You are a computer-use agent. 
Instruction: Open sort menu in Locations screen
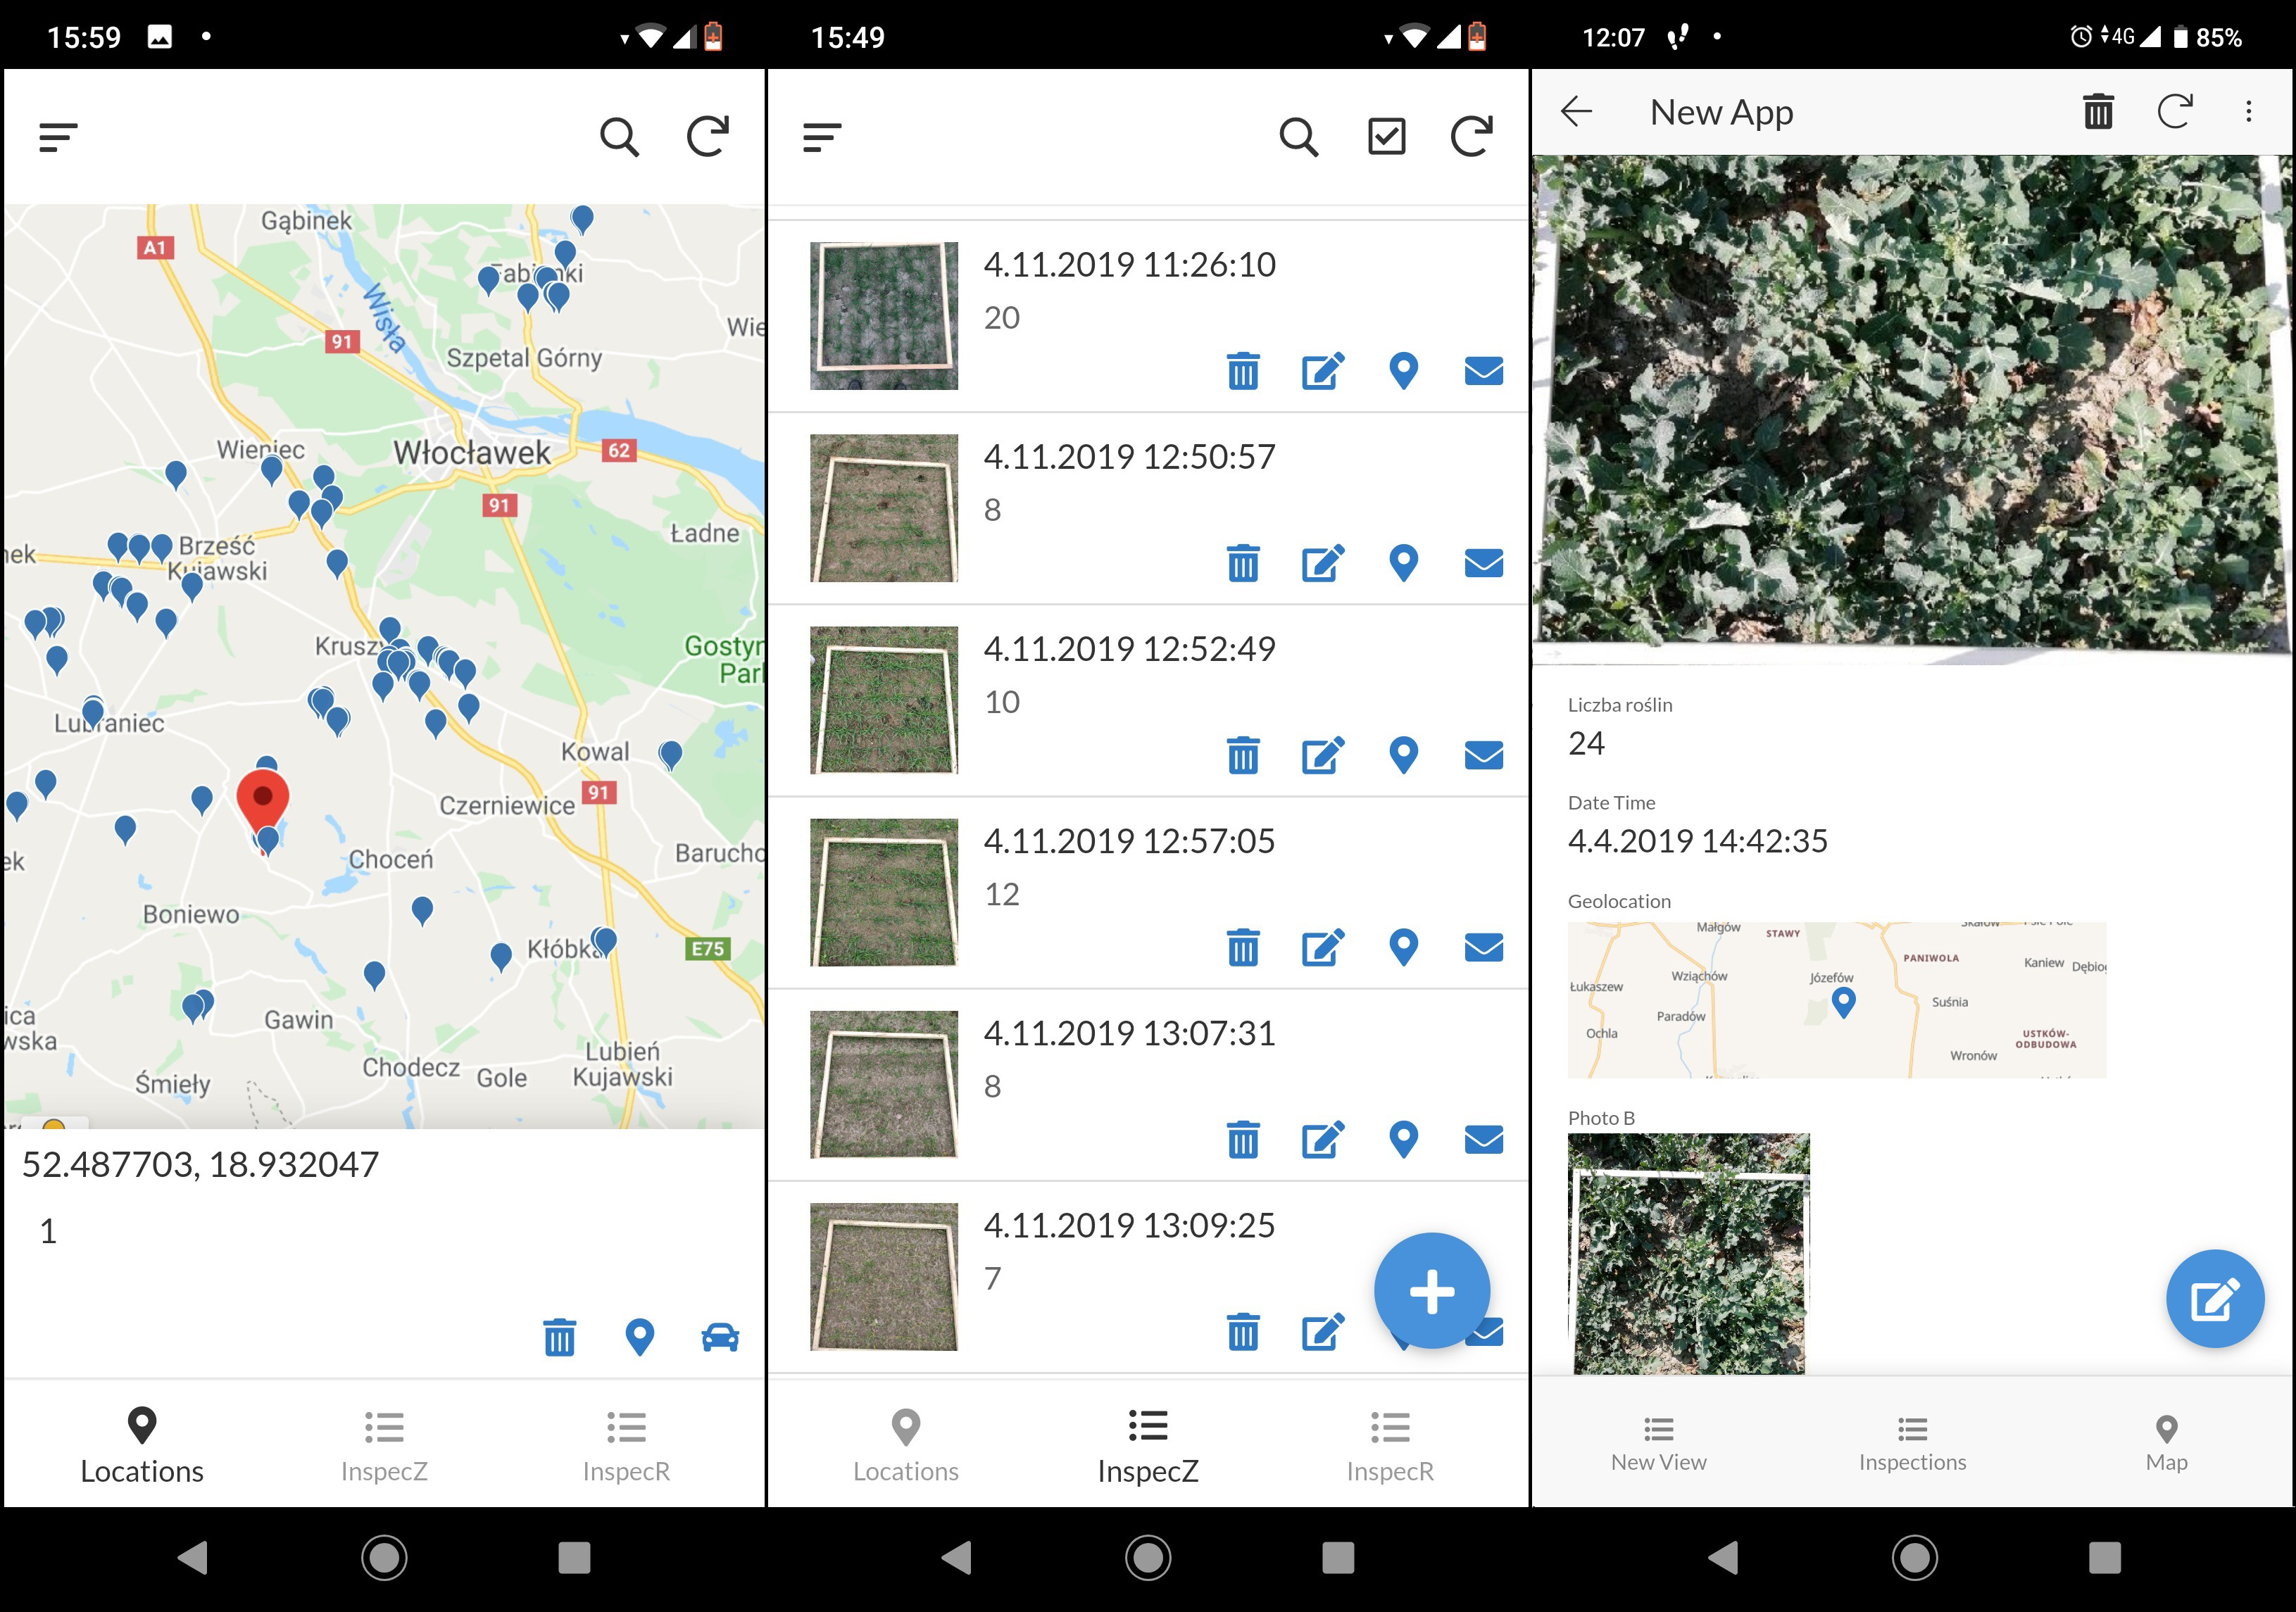(x=58, y=137)
